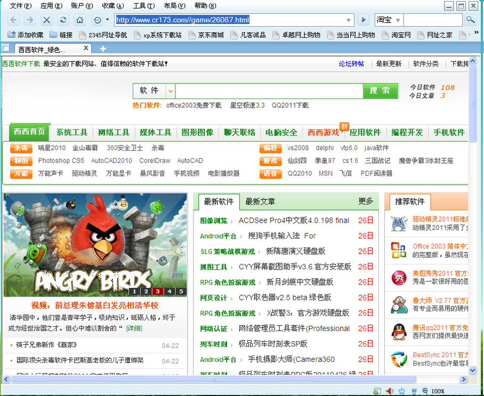This screenshot has height=396, width=484.
Task: Open the 链接 bookmarks folder
Action: [61, 35]
